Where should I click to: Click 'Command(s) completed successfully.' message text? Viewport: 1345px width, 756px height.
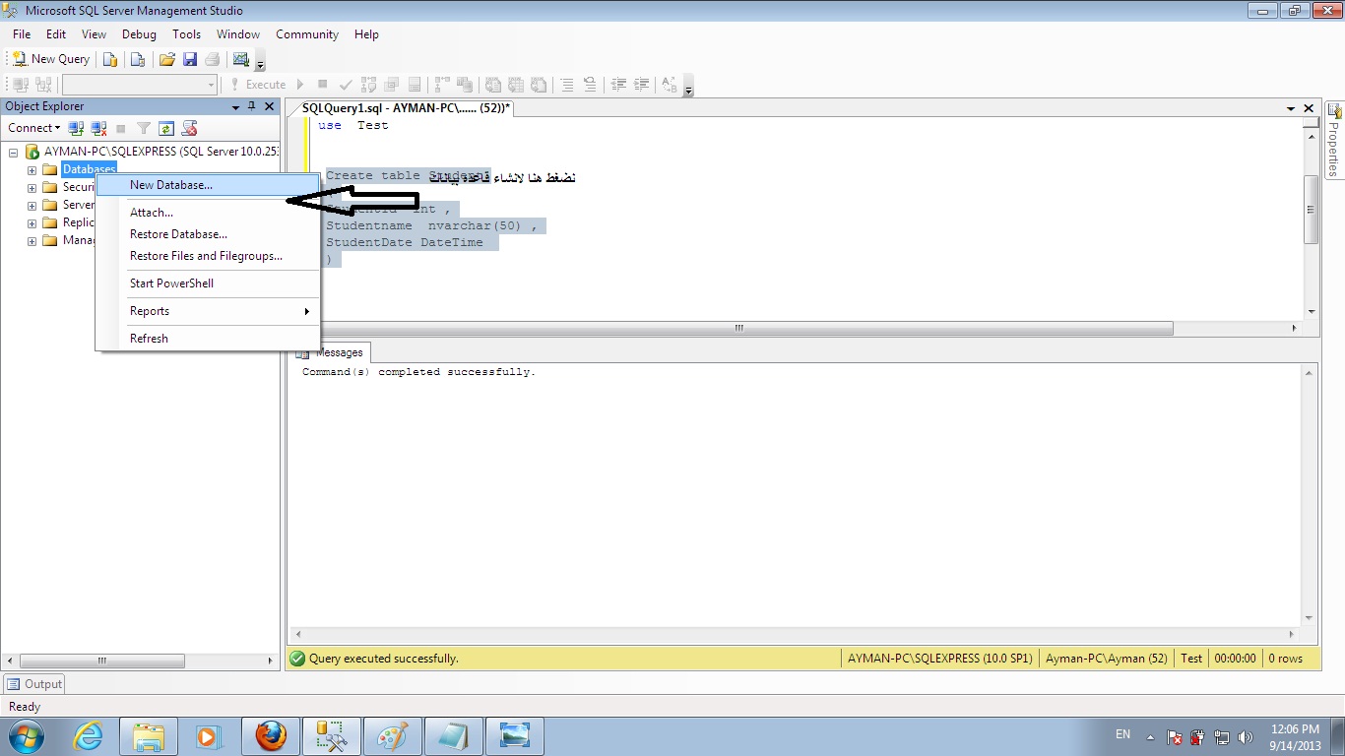[418, 372]
